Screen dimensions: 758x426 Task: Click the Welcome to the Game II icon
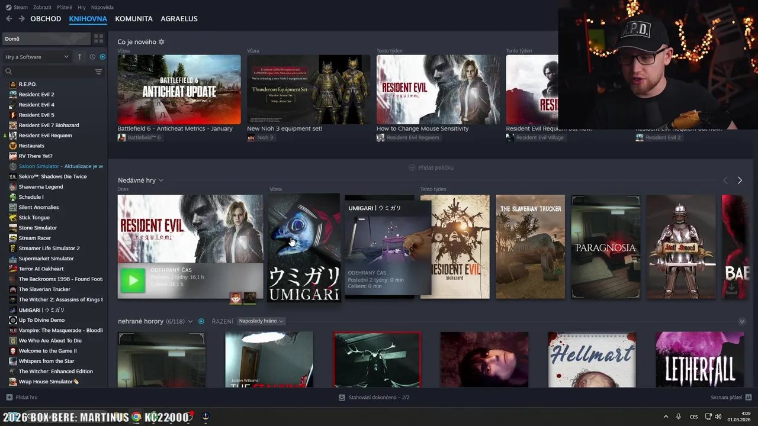13,351
